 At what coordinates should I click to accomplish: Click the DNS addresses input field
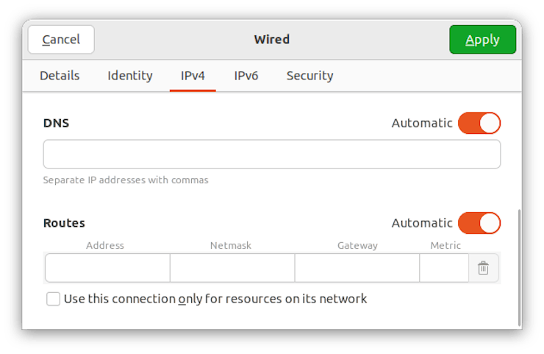pos(271,155)
